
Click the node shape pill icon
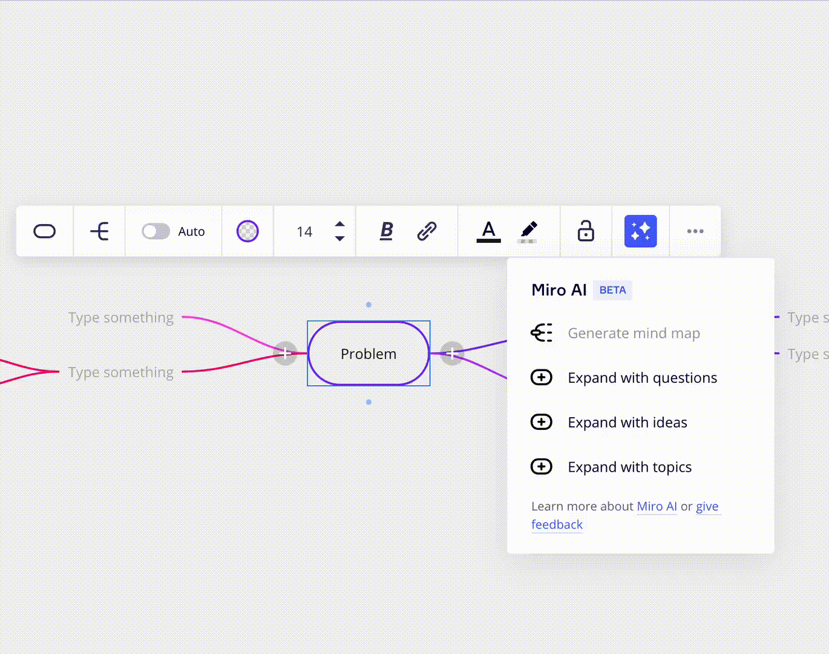[x=45, y=231]
